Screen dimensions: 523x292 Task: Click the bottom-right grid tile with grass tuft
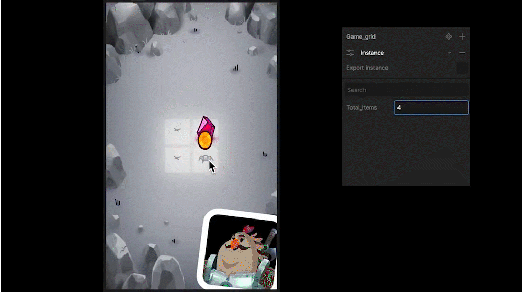(205, 160)
